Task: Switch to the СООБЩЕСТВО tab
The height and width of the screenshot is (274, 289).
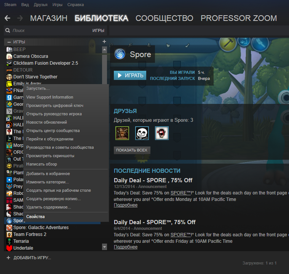Action: [x=164, y=18]
